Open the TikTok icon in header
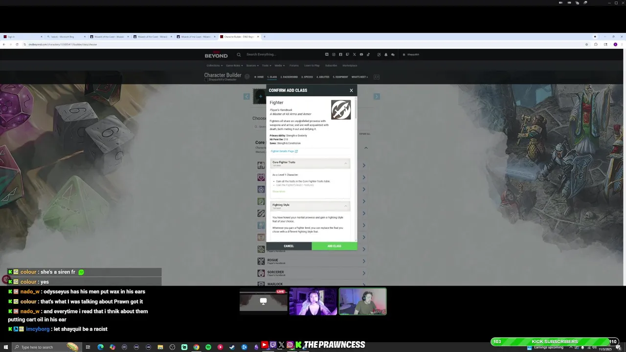This screenshot has width=626, height=352. coord(368,55)
